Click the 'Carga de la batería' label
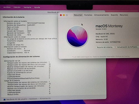The image size is (139, 104). tap(12, 81)
